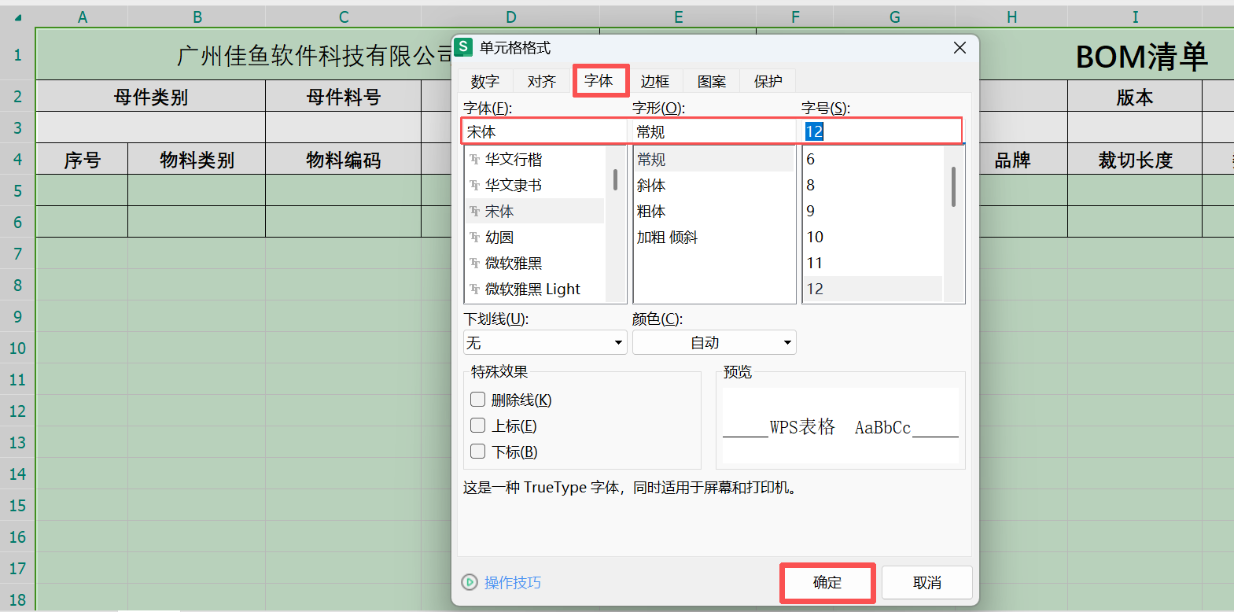The width and height of the screenshot is (1234, 612).
Task: Check the 下标 option
Action: [x=477, y=452]
